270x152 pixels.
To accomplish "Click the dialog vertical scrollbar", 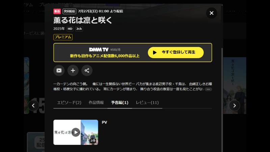I will 222,100.
